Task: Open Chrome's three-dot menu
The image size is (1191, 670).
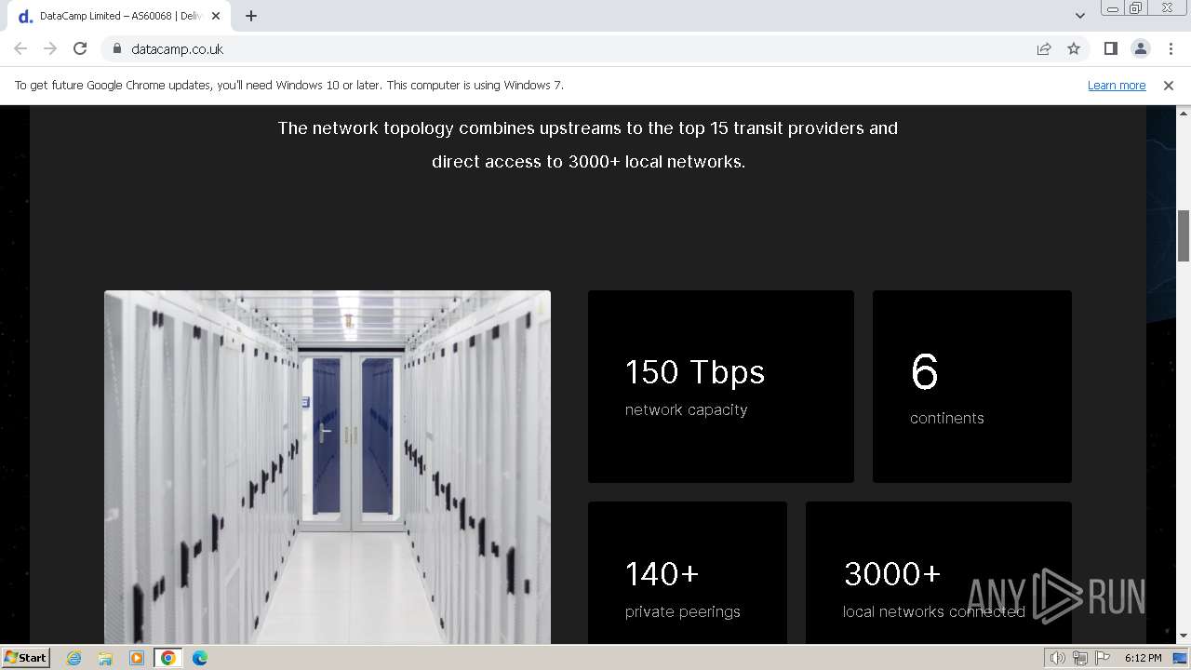Action: click(x=1171, y=48)
